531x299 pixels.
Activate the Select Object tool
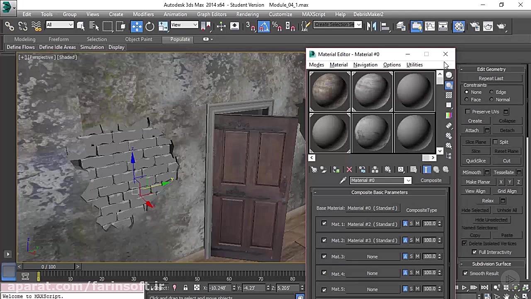[81, 26]
